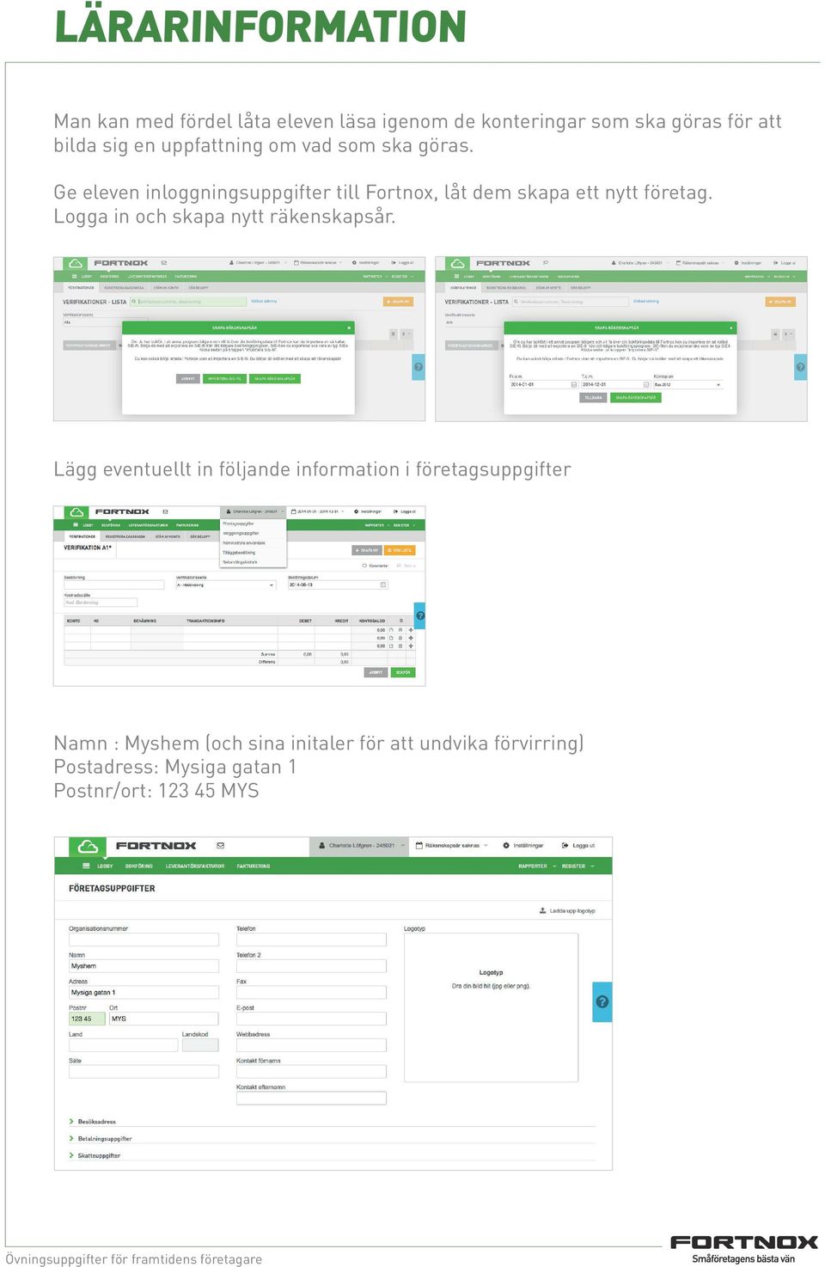
Task: Open the calendar icon in the T.o.m. date field
Action: coord(646,384)
